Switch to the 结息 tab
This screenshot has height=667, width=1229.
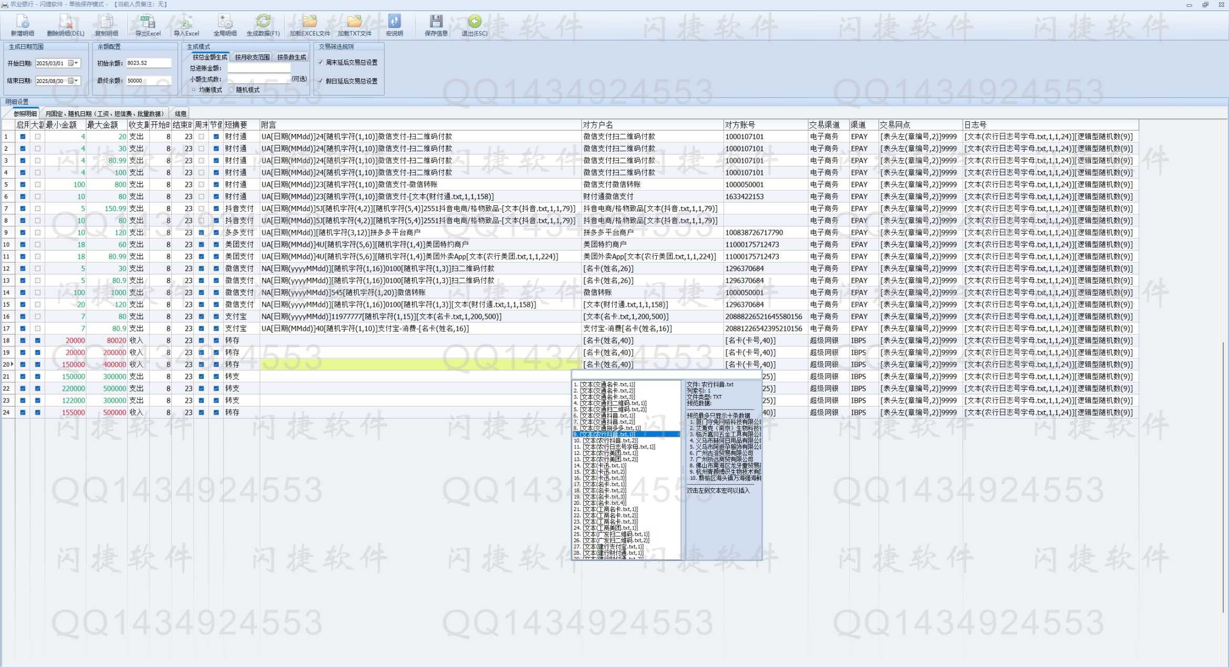(181, 113)
